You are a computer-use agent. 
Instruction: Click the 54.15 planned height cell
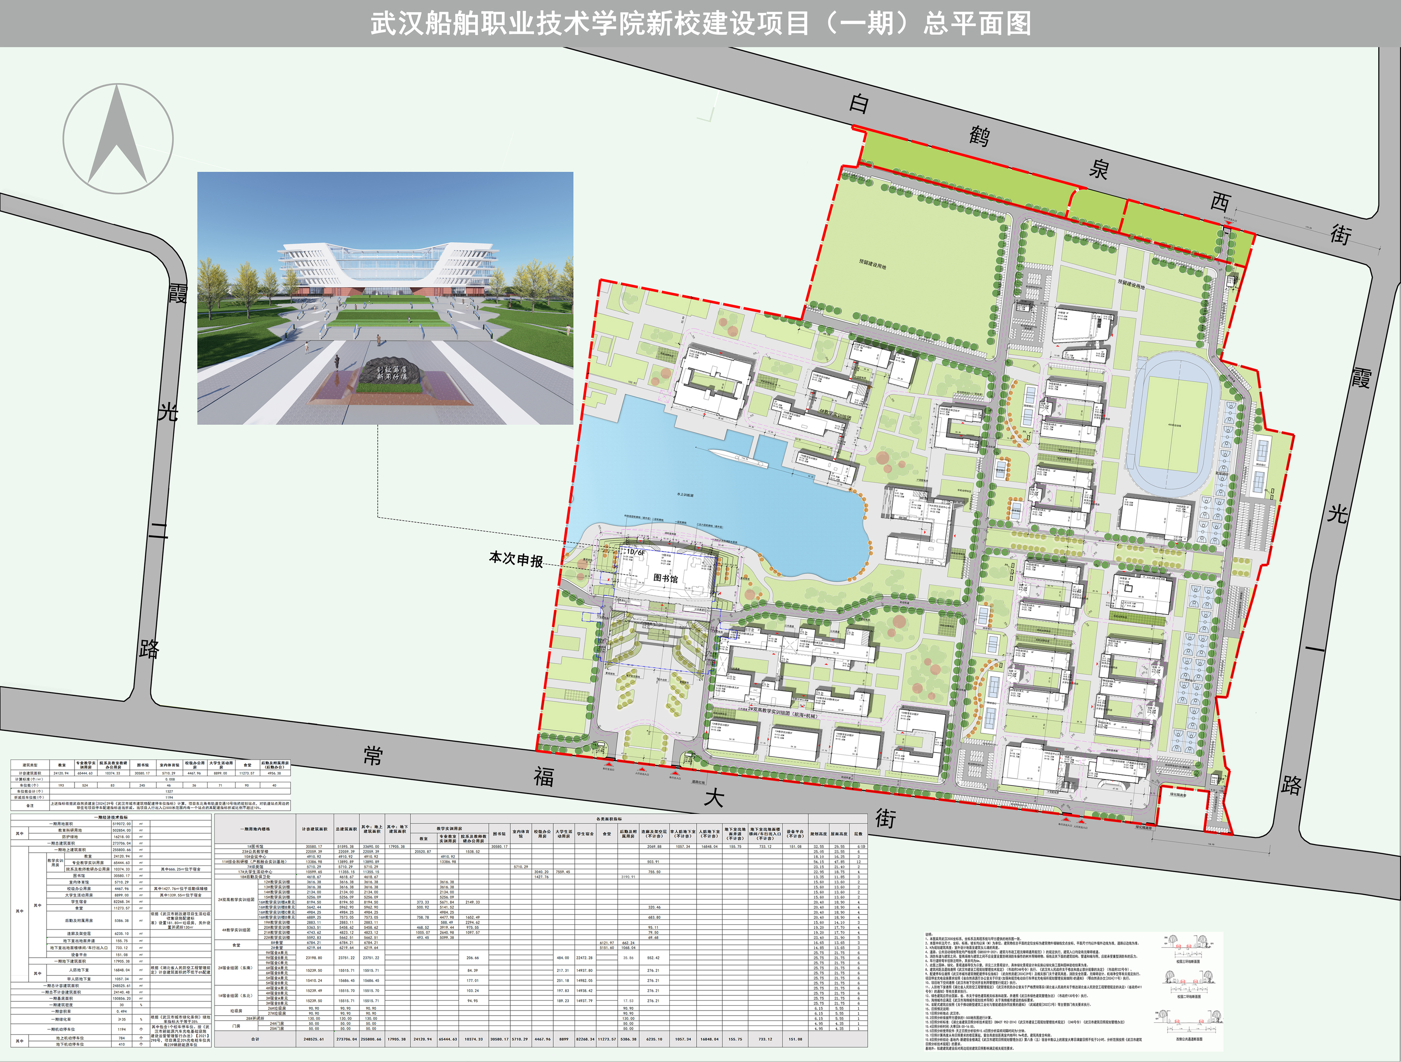point(818,862)
